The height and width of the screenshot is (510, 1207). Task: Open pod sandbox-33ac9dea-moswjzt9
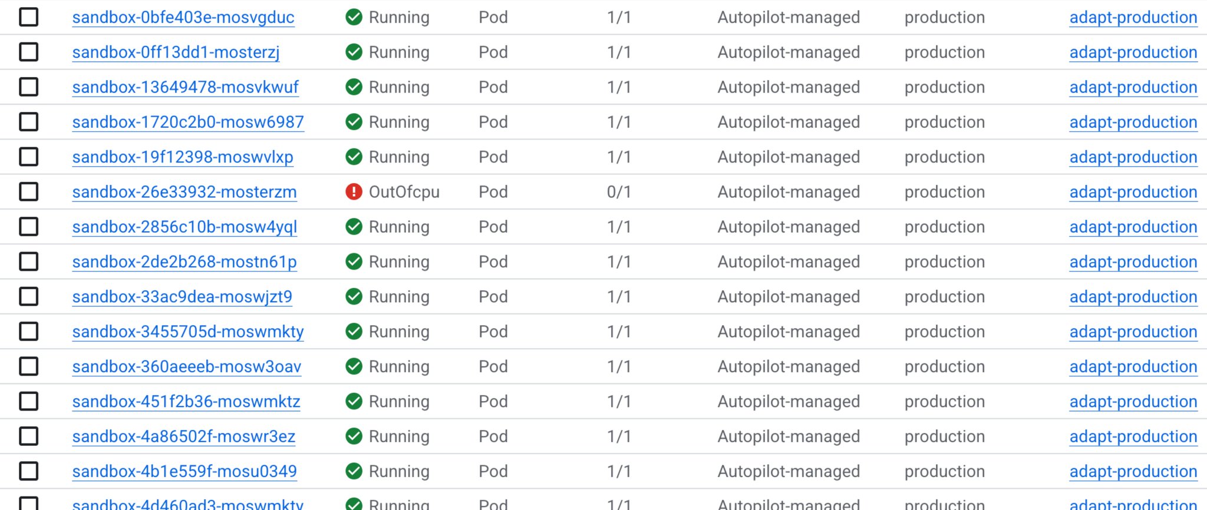coord(182,297)
